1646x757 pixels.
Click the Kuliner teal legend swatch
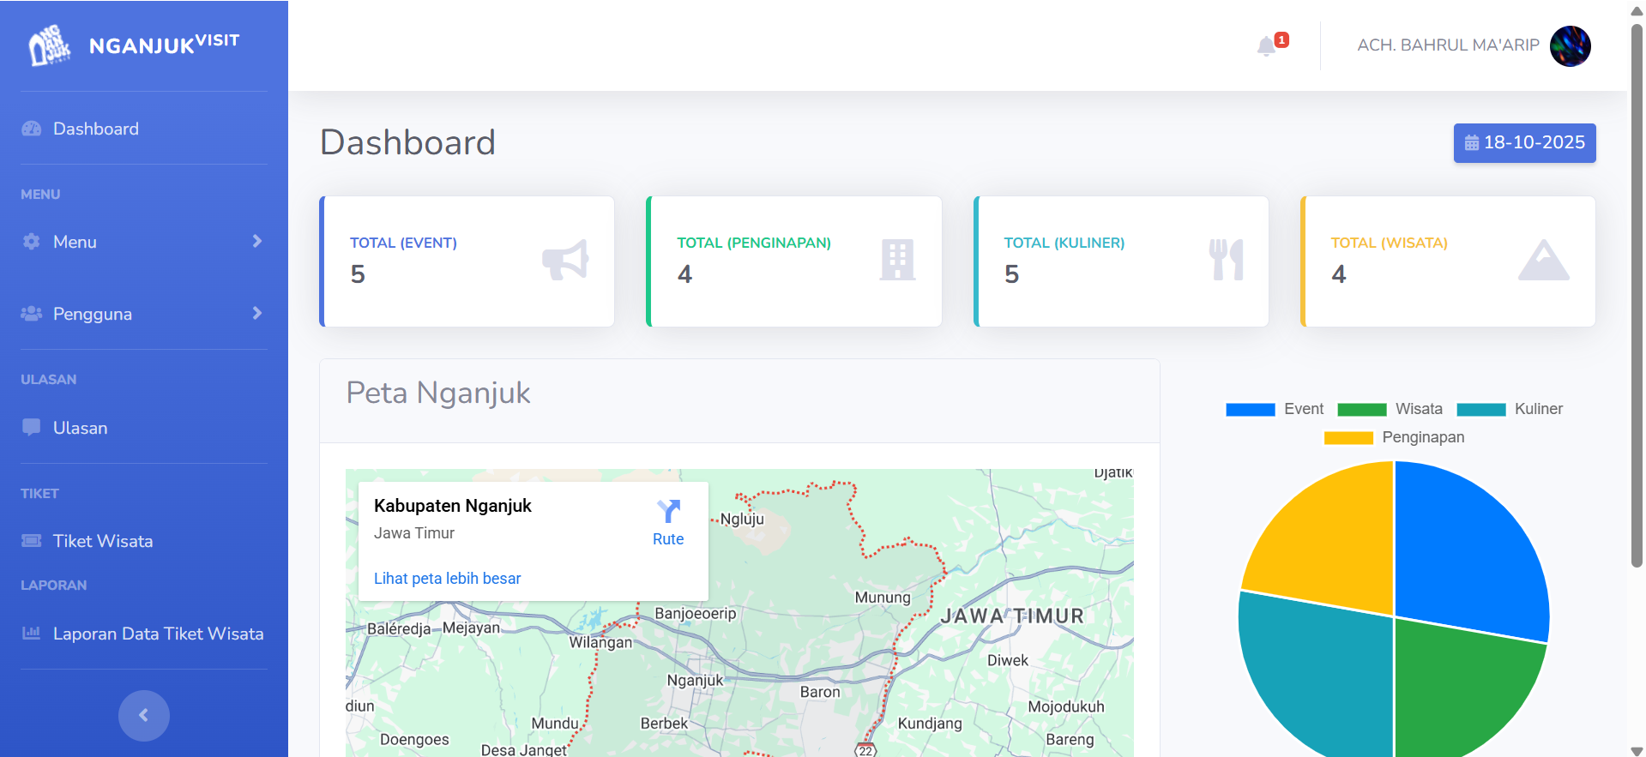click(x=1481, y=410)
